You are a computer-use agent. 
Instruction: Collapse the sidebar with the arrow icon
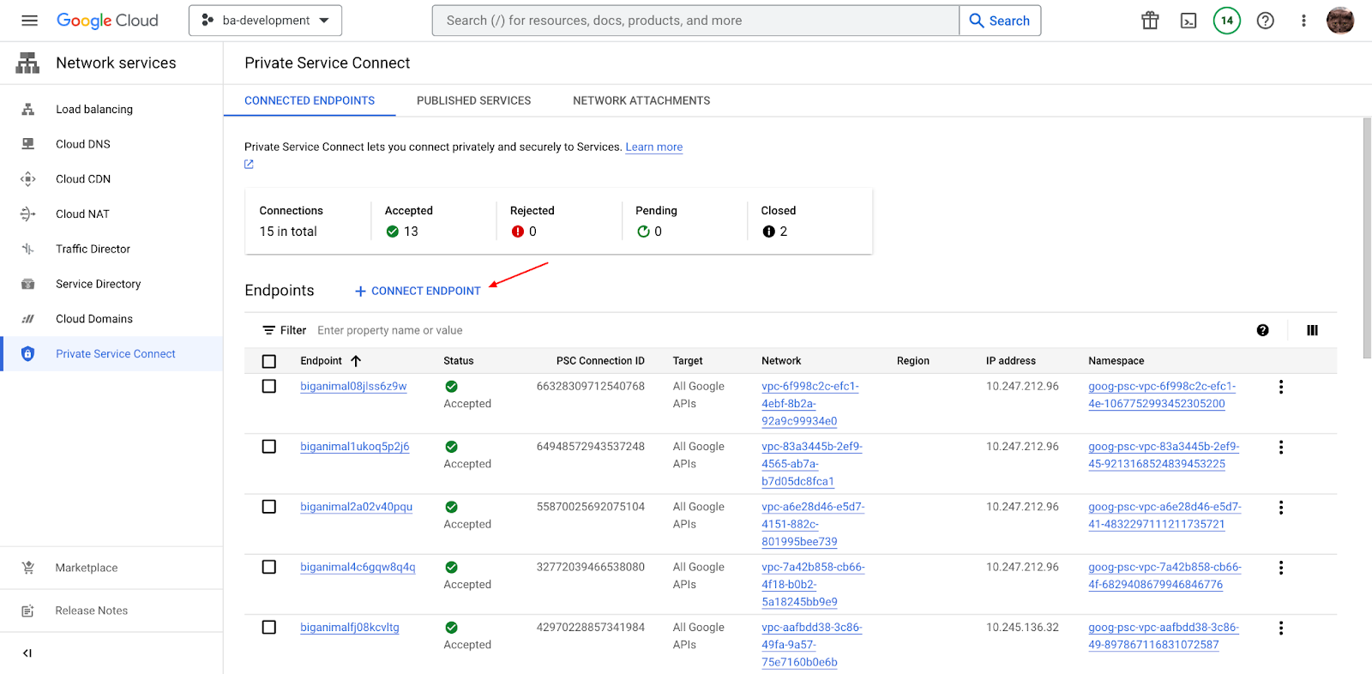coord(27,653)
